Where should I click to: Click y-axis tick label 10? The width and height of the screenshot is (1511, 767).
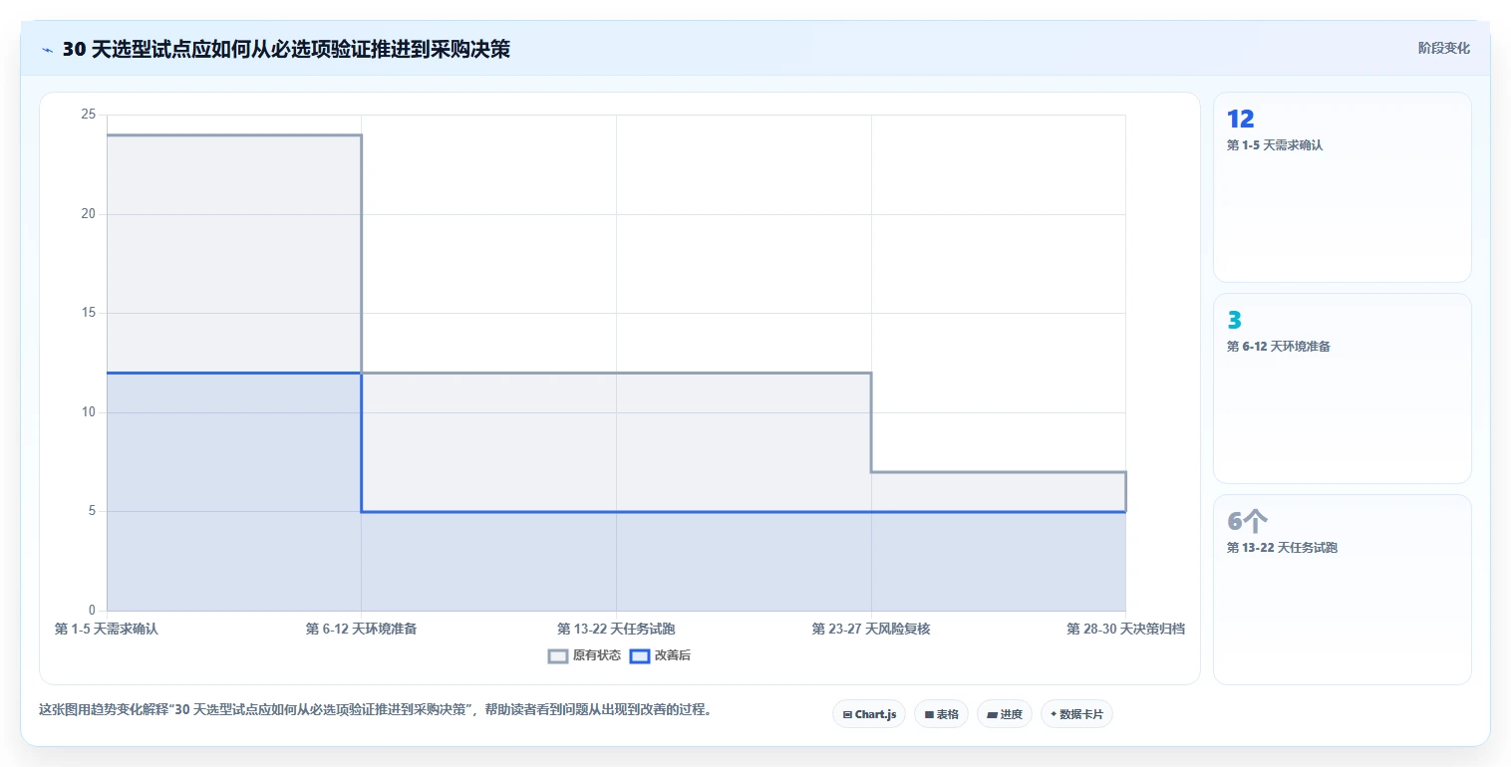coord(88,412)
